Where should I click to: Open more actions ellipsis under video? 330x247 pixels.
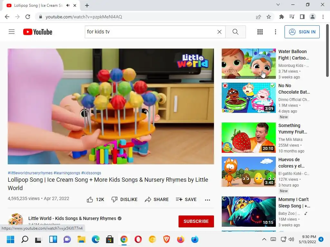click(x=208, y=200)
